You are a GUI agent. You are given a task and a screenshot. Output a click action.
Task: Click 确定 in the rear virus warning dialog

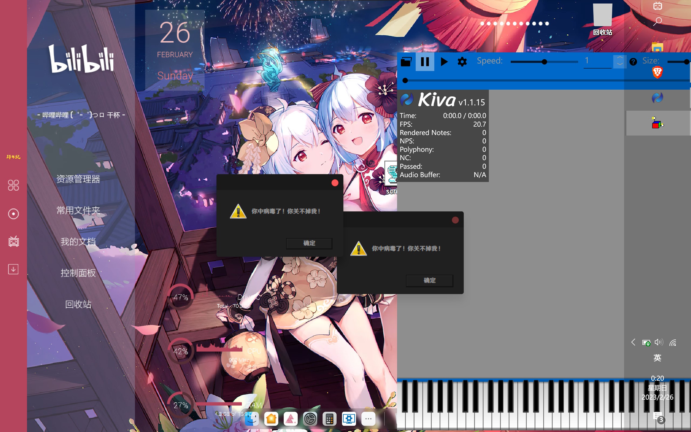(x=429, y=281)
